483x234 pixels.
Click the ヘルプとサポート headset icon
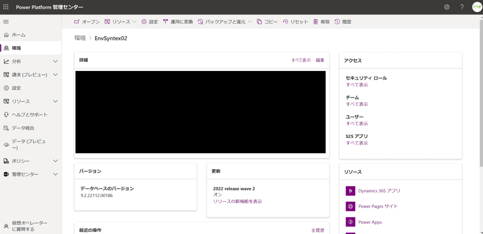point(6,114)
